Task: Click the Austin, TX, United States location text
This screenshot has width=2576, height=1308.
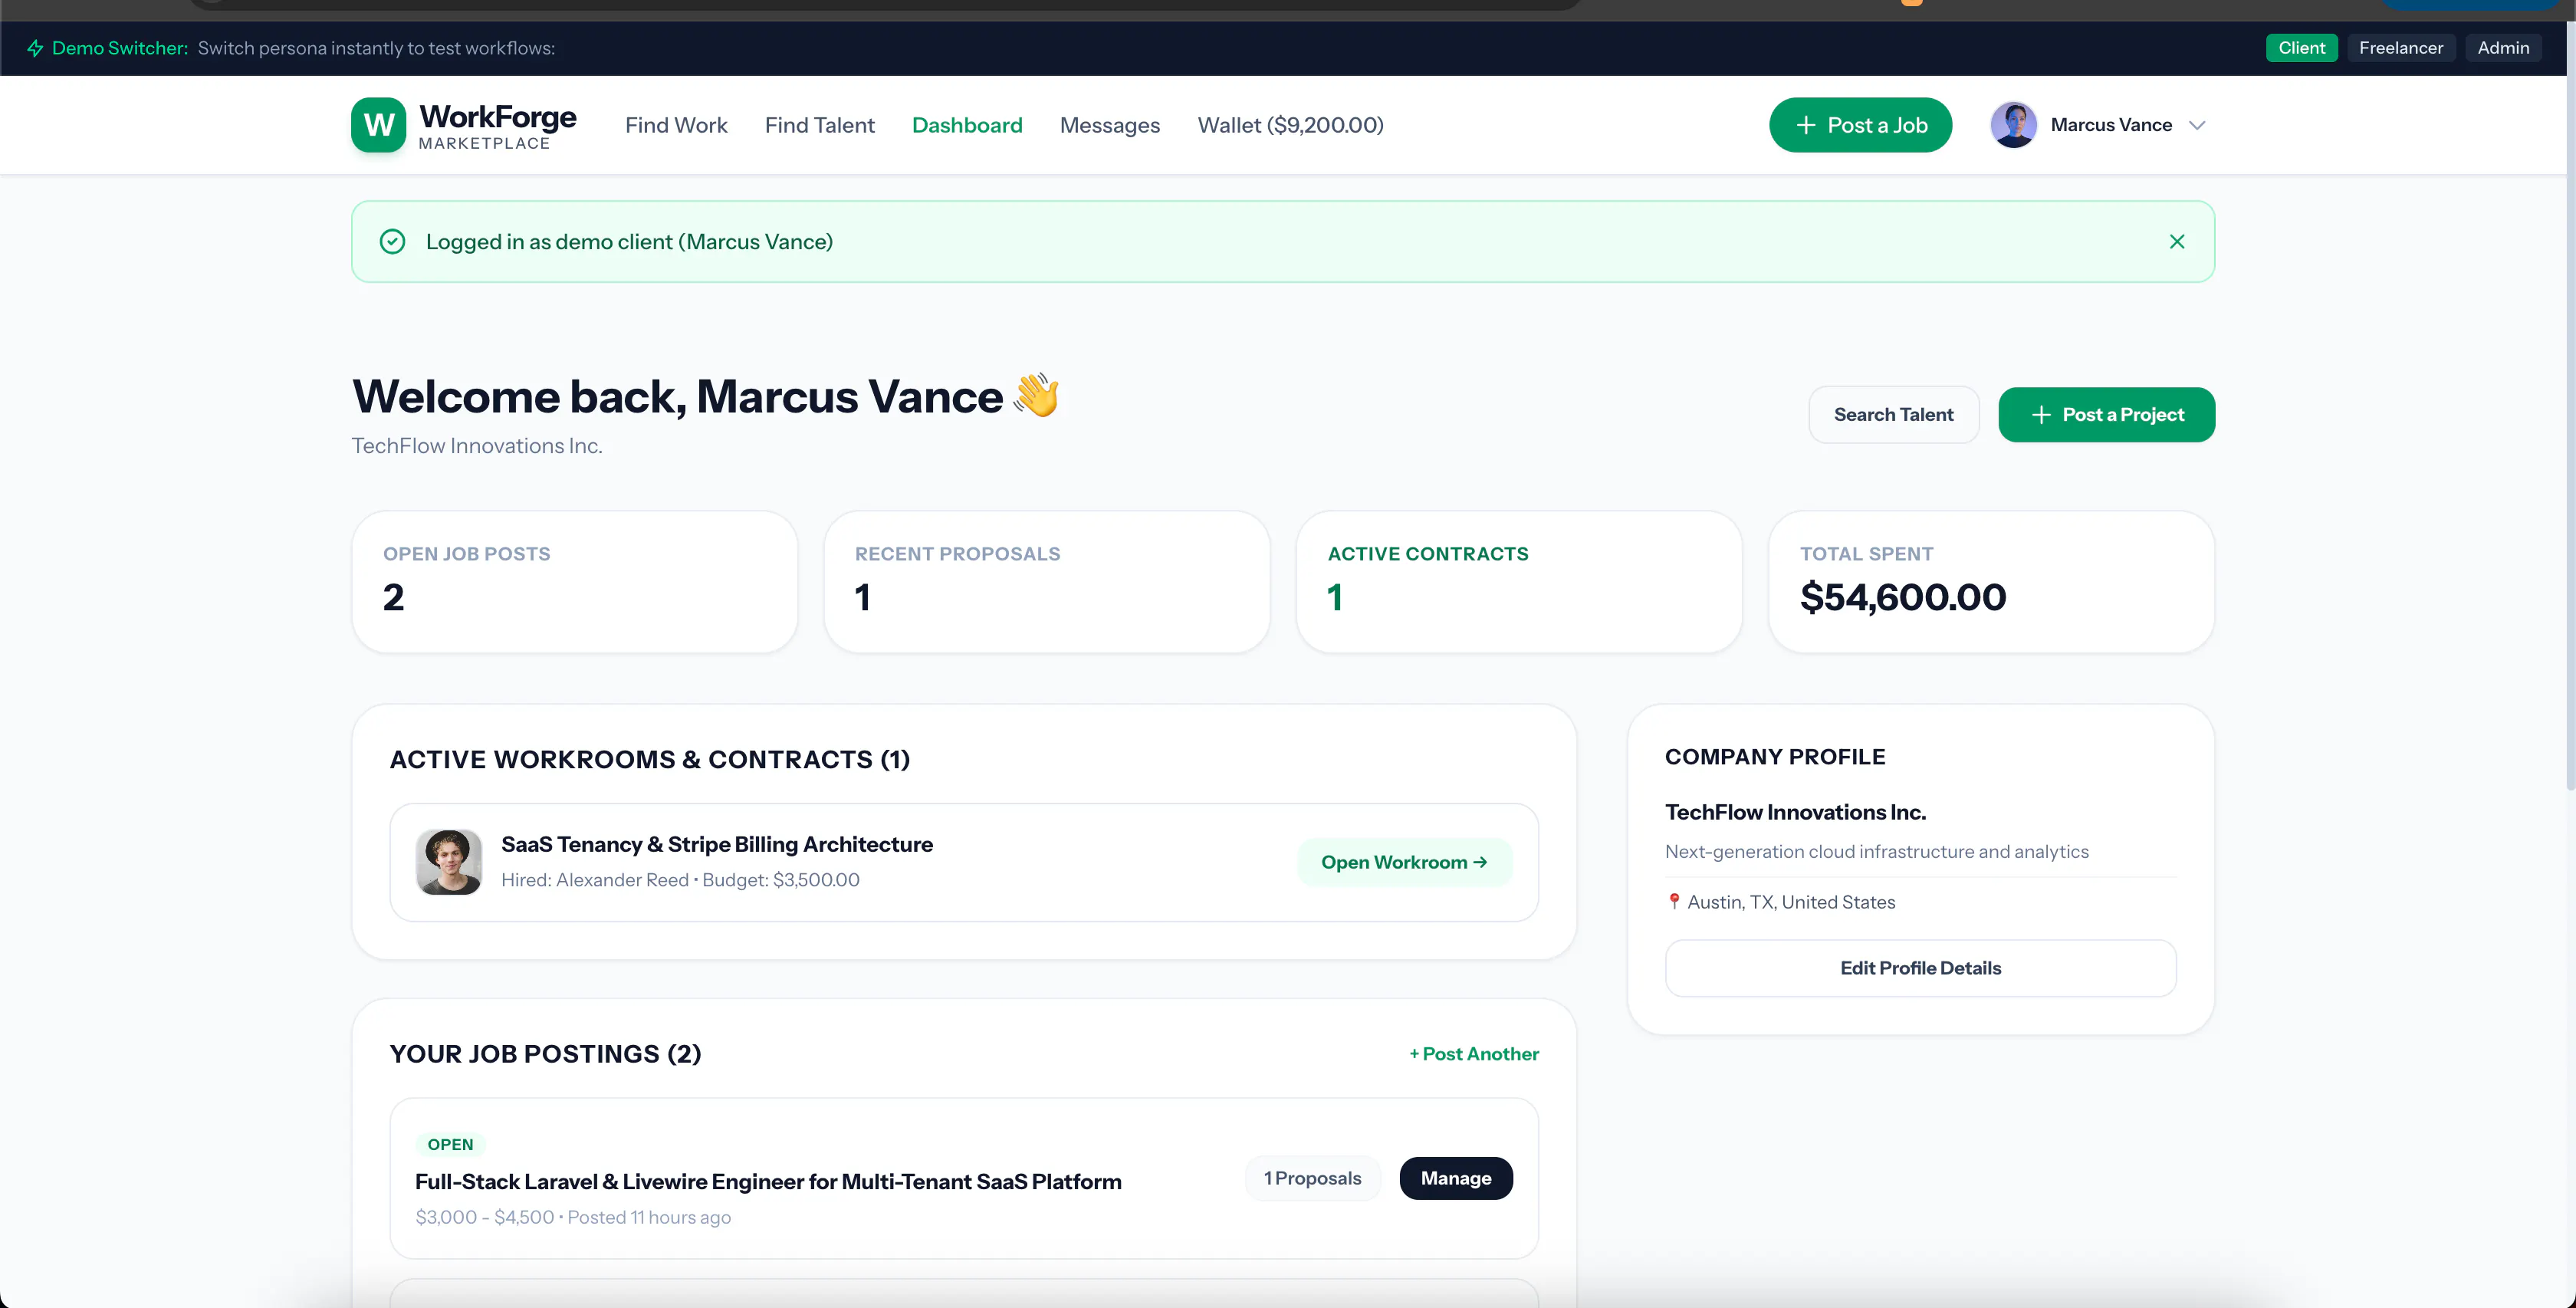Action: pos(1791,902)
